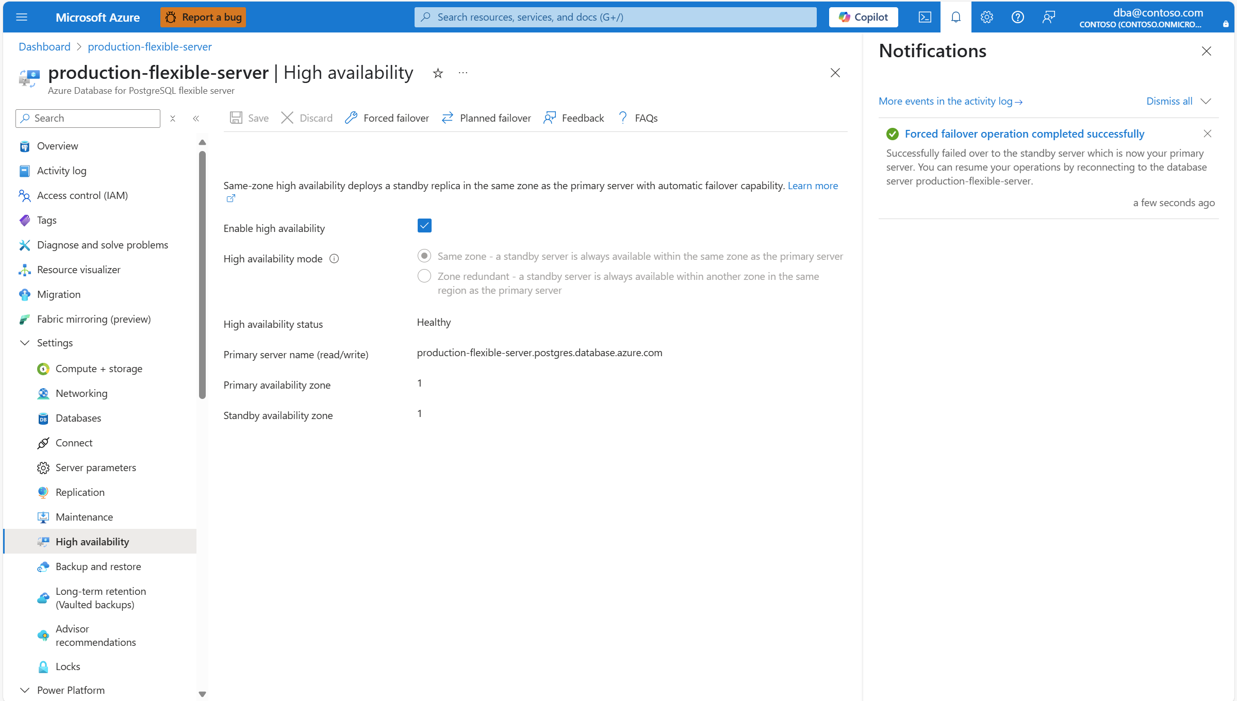This screenshot has height=701, width=1237.
Task: Click into the resource menu Search field
Action: (88, 118)
